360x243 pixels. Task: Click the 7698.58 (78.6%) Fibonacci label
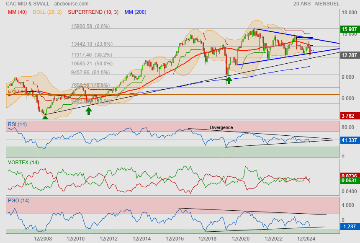click(x=90, y=85)
